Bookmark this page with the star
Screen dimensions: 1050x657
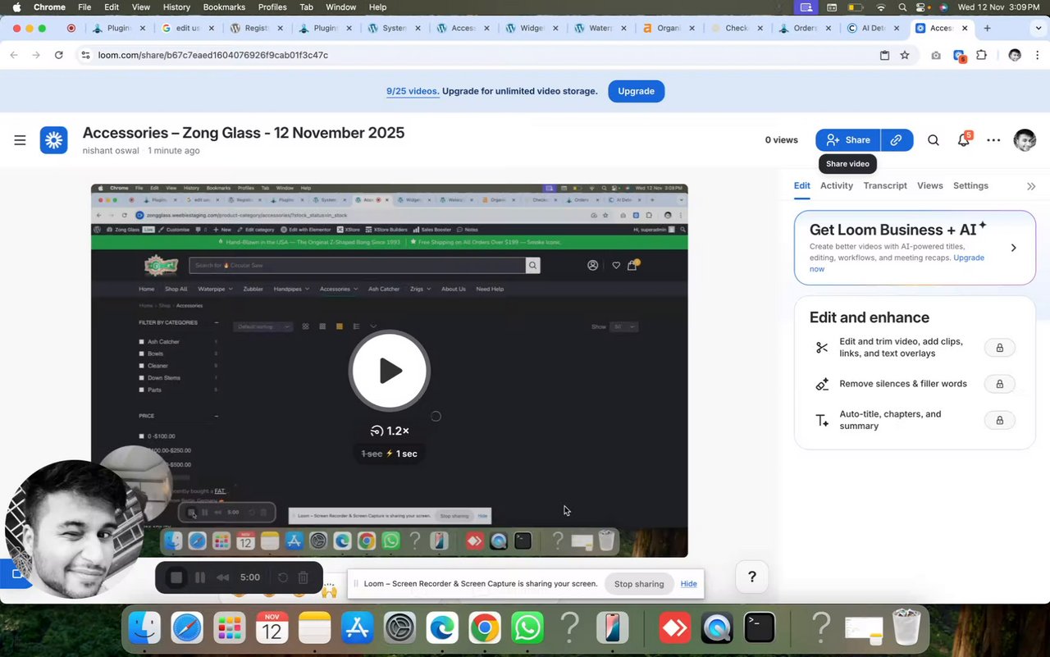click(x=905, y=55)
